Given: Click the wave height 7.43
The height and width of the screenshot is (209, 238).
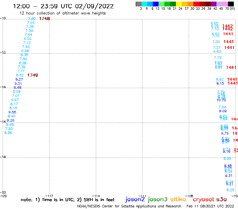Looking at the screenshot, I should [x=26, y=47].
